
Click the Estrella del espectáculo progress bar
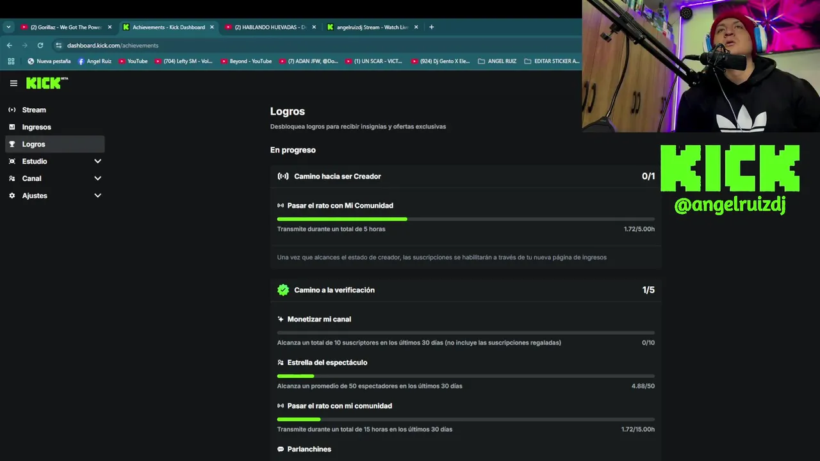coord(466,376)
